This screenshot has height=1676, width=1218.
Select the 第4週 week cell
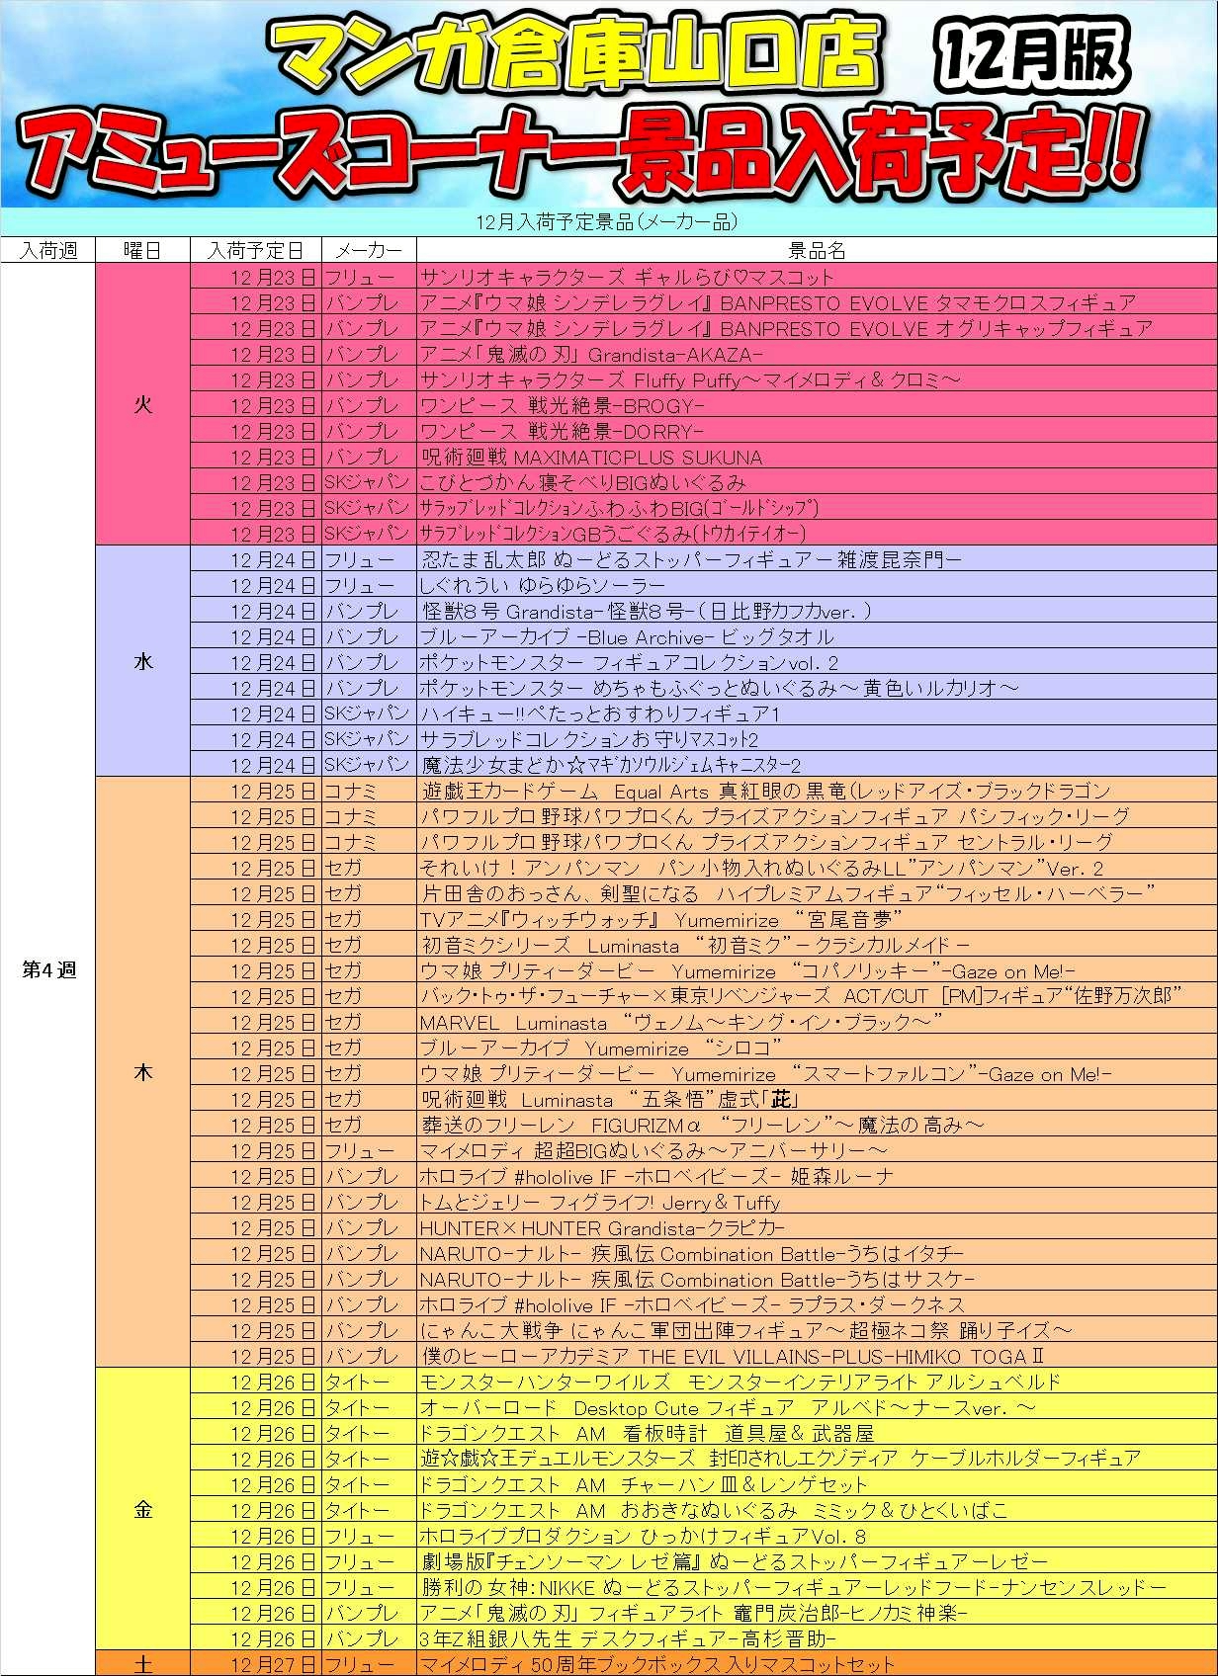[47, 969]
